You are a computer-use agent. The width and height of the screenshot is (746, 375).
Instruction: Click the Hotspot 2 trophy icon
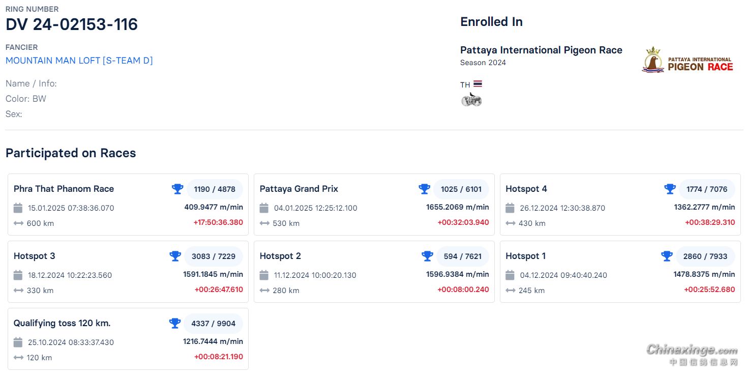[427, 256]
